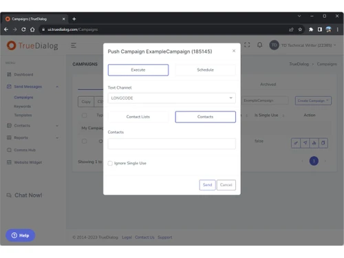Viewport: 344px width, 258px height.
Task: Click the Comms Hub sidebar icon
Action: pos(9,150)
